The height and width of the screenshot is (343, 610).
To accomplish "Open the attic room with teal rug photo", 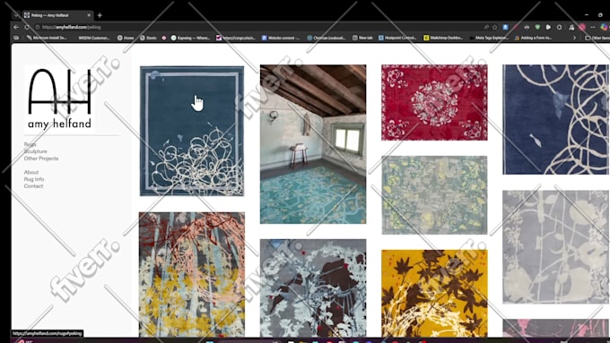I will (313, 144).
